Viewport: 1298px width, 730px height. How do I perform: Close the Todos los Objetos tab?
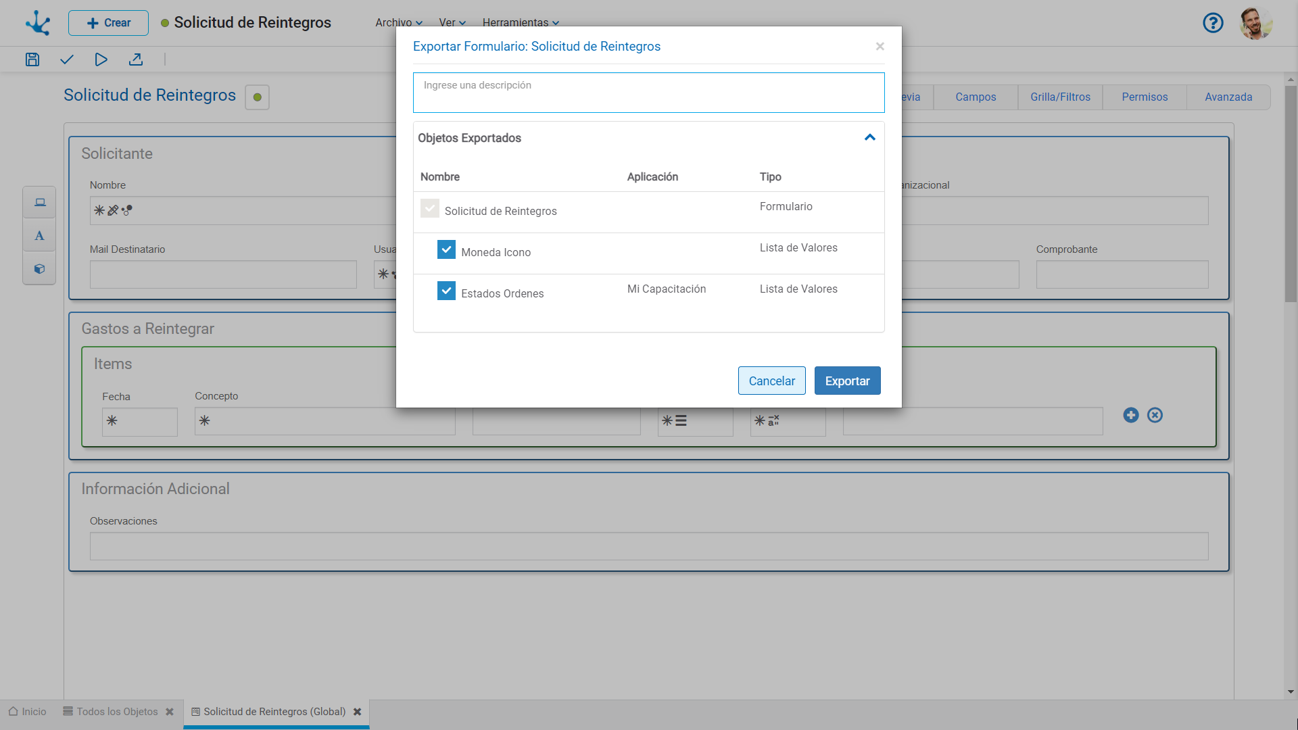pos(170,712)
